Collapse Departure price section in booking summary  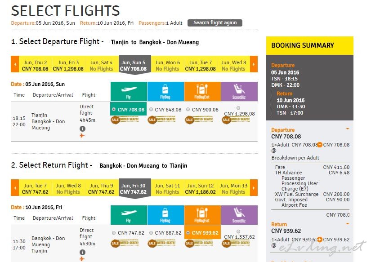347,129
